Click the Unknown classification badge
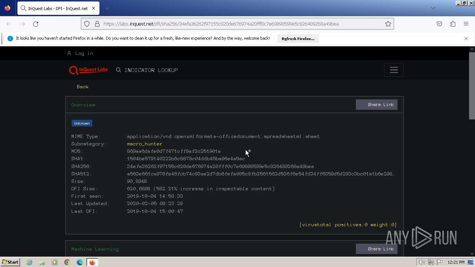475x267 pixels. tap(82, 123)
